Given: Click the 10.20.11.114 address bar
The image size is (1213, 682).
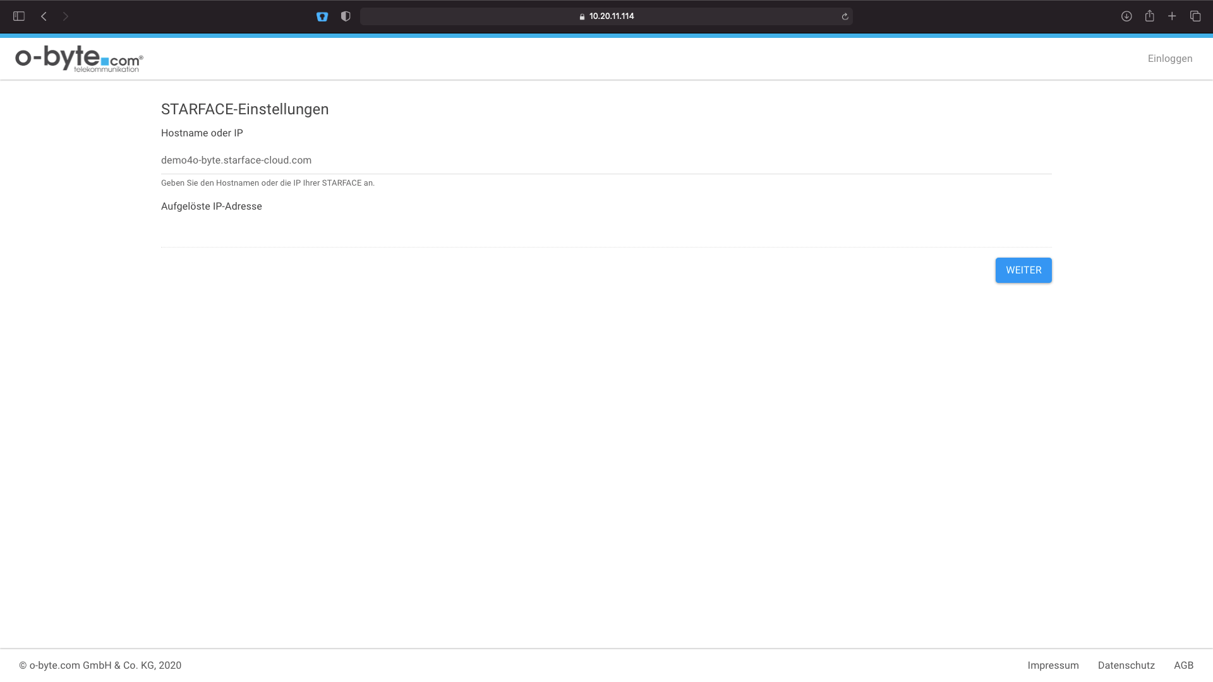Looking at the screenshot, I should click(612, 16).
